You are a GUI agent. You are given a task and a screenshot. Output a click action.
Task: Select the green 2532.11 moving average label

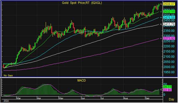[169, 12]
